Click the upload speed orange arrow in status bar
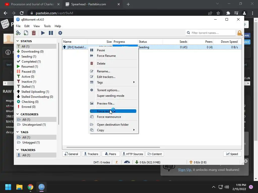Image resolution: width=258 pixels, height=193 pixels. pyautogui.click(x=191, y=162)
